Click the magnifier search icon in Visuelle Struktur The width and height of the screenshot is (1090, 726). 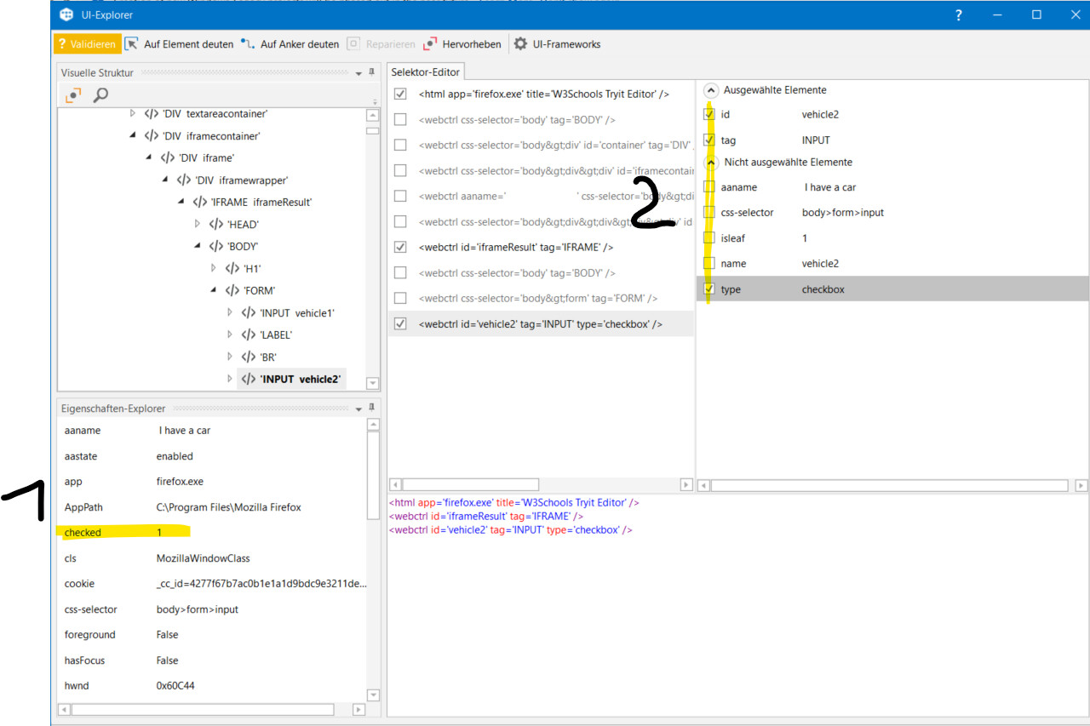(100, 95)
